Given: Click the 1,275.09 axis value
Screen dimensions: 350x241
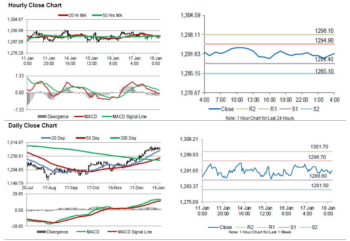Looking at the screenshot, I should tap(189, 202).
